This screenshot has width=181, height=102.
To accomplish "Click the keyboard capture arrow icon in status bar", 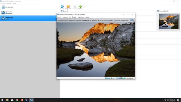I will (x=124, y=78).
